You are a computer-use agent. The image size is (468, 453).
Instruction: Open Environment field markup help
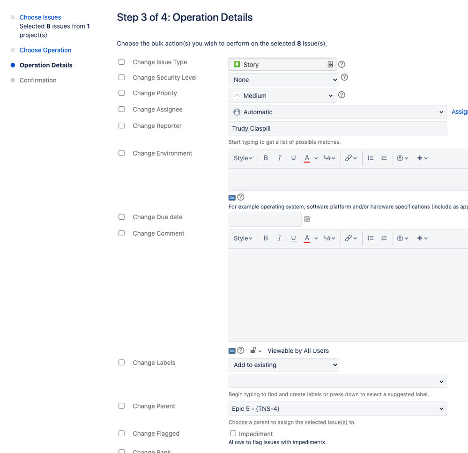click(241, 197)
